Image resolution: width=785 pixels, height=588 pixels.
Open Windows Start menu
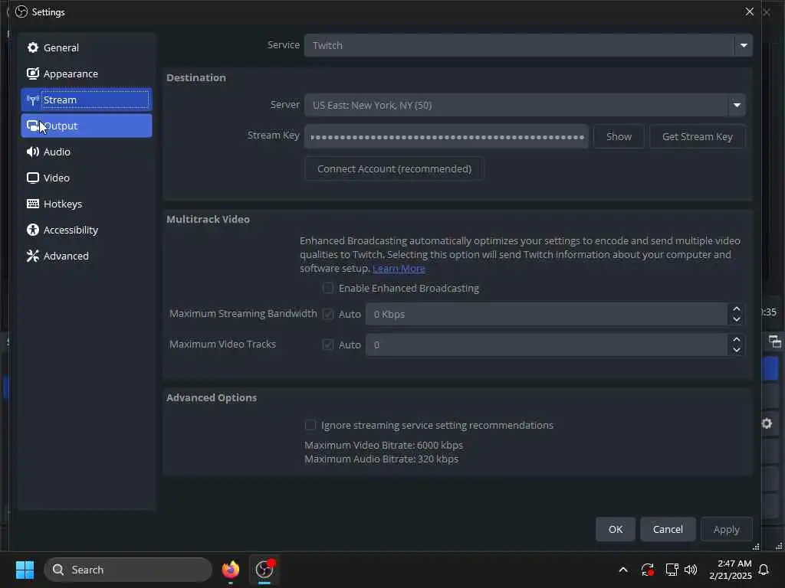[25, 570]
